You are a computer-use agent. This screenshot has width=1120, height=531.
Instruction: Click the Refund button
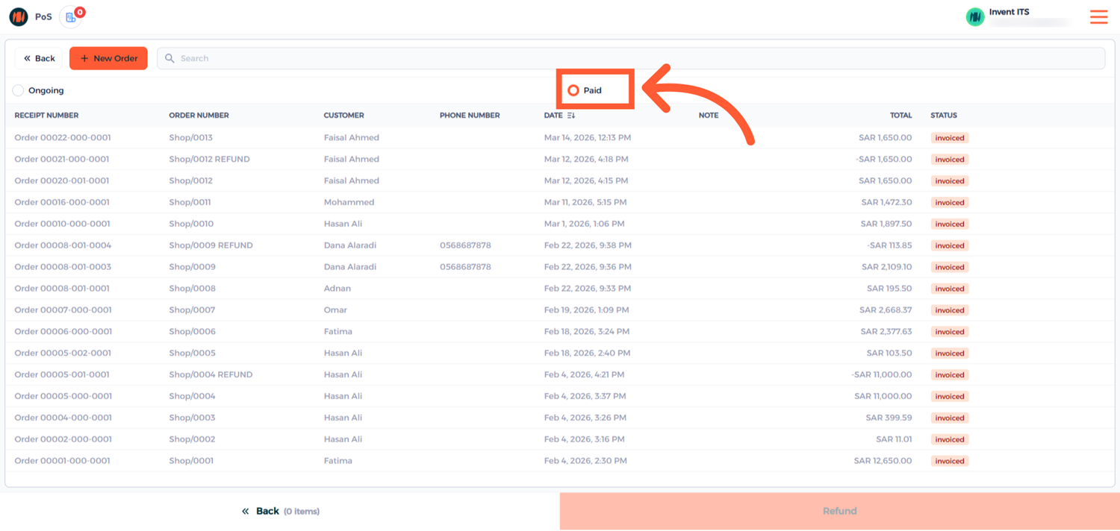[839, 511]
